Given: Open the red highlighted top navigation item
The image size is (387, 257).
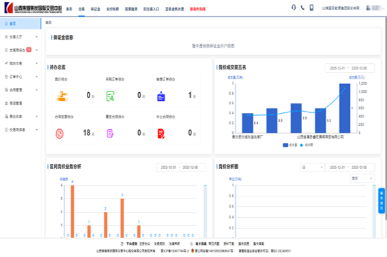Looking at the screenshot, I should (198, 9).
